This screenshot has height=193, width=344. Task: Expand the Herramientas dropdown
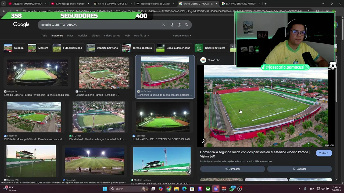(x=182, y=36)
